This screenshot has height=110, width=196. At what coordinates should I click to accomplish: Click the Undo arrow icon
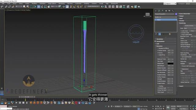click(x=2, y=7)
